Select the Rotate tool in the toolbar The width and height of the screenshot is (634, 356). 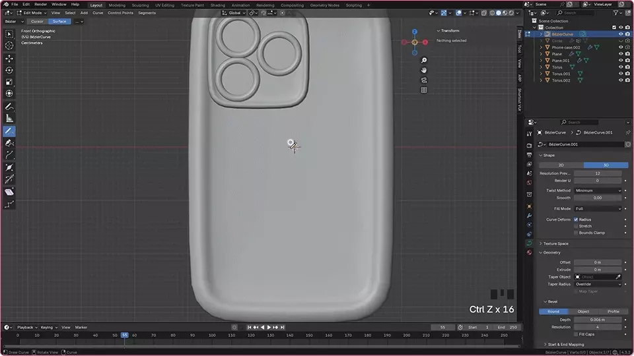click(x=9, y=71)
